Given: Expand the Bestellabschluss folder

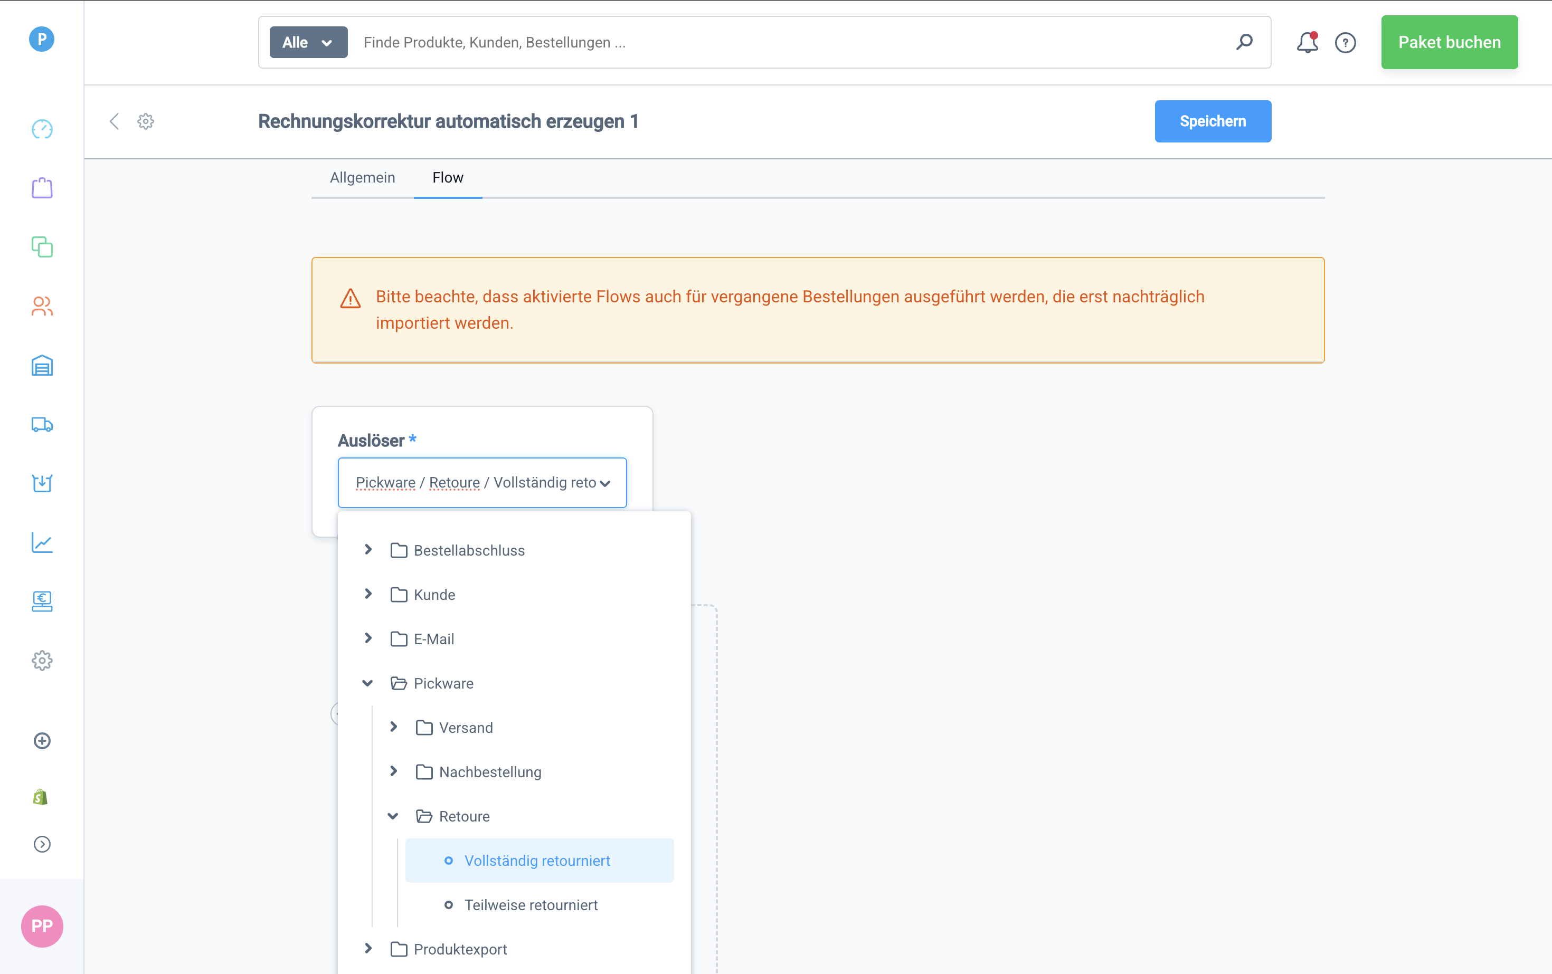Looking at the screenshot, I should (368, 549).
